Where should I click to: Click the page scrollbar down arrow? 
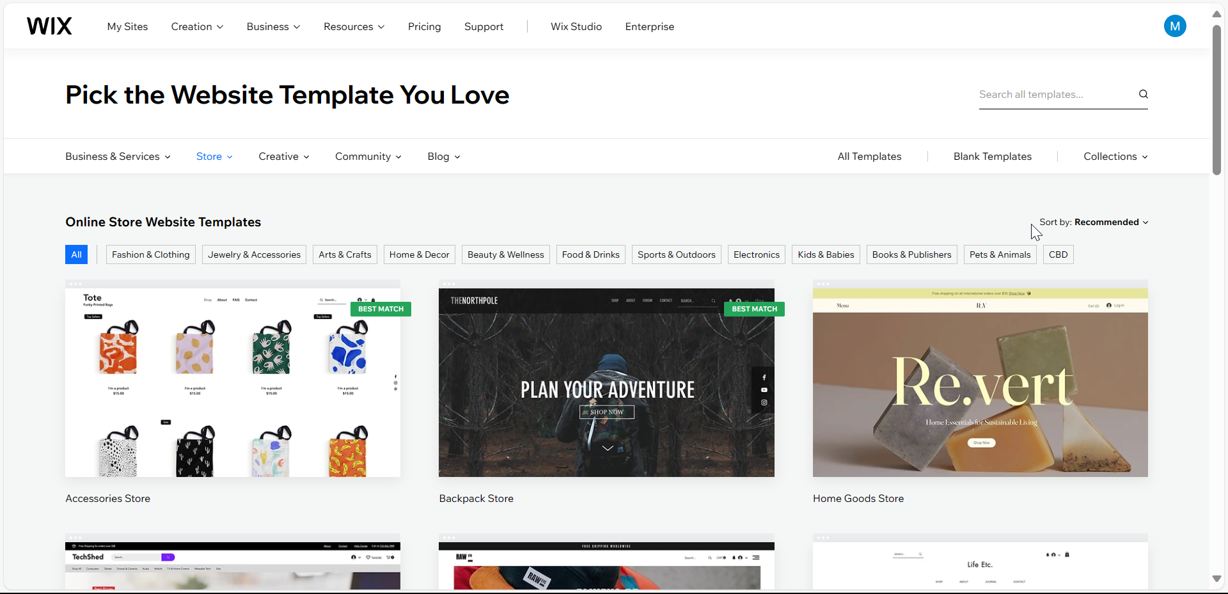click(x=1216, y=579)
